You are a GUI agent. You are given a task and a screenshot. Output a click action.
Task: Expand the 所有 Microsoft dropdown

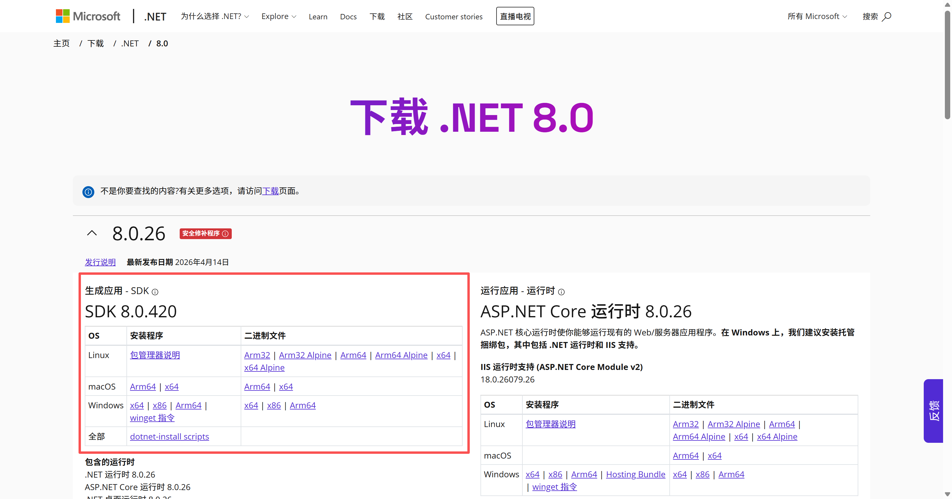[x=817, y=16]
